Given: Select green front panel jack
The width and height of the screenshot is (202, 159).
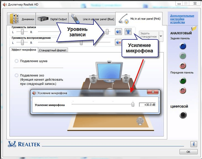Looking at the screenshot, I should click(x=183, y=81).
